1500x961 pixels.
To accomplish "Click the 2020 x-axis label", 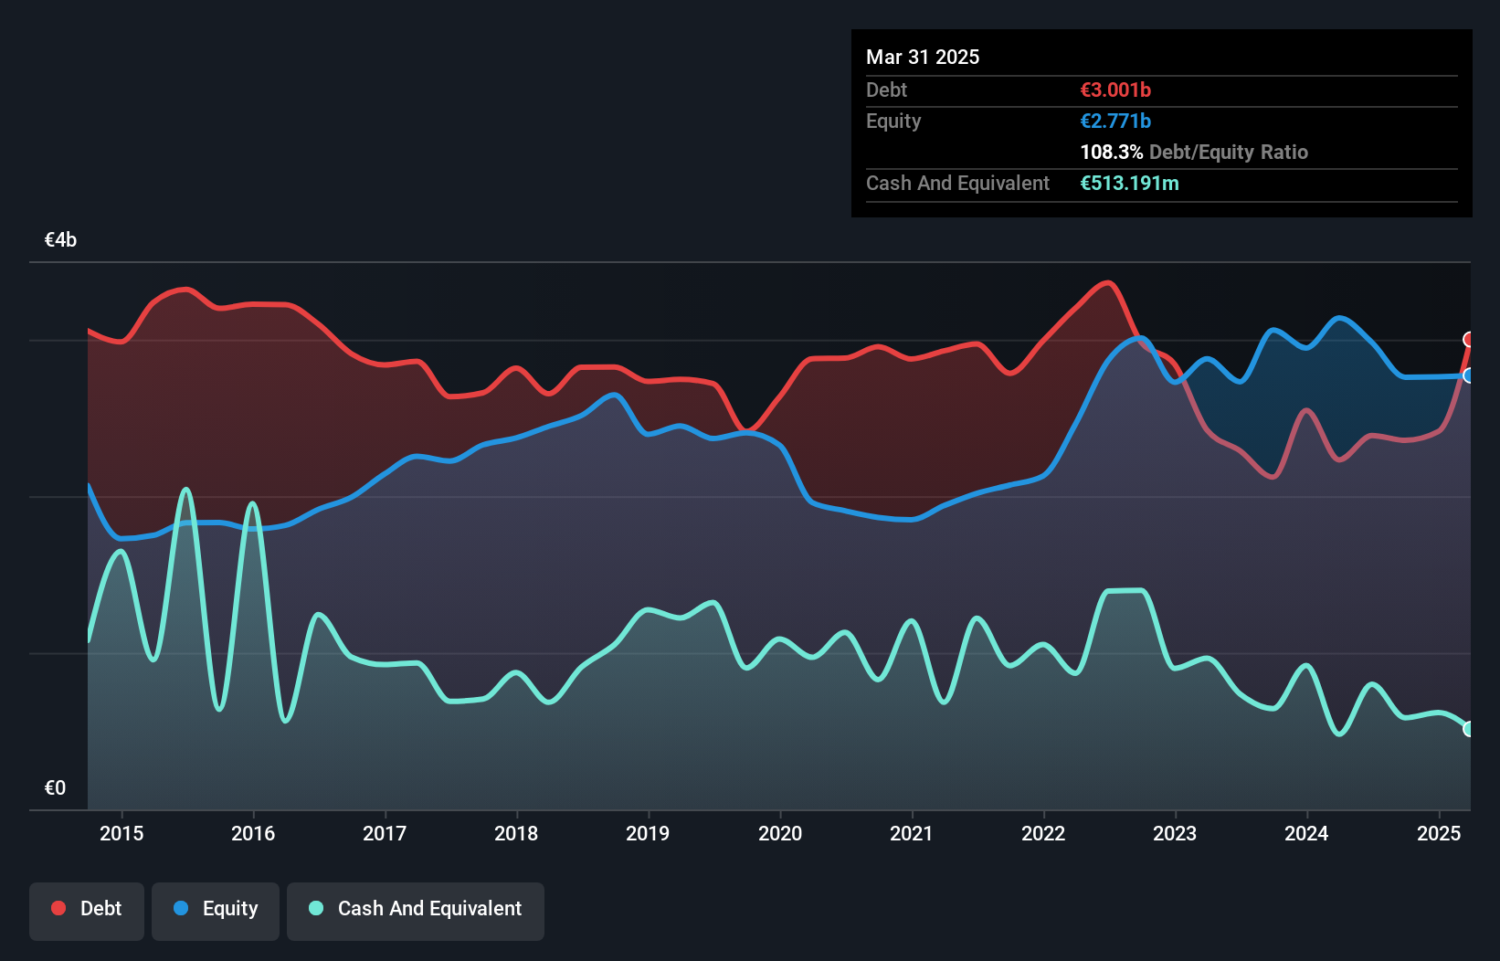I will click(780, 833).
